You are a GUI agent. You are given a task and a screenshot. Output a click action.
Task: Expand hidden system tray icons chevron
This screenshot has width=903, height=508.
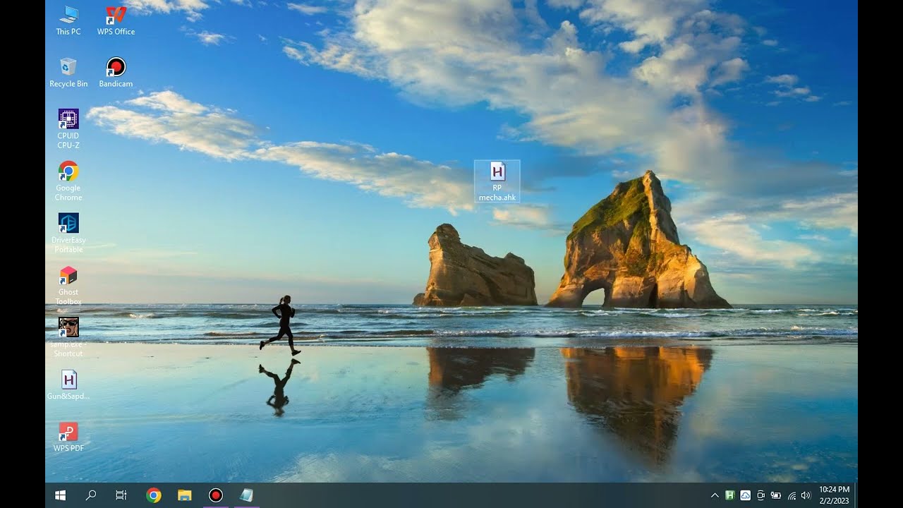(715, 495)
